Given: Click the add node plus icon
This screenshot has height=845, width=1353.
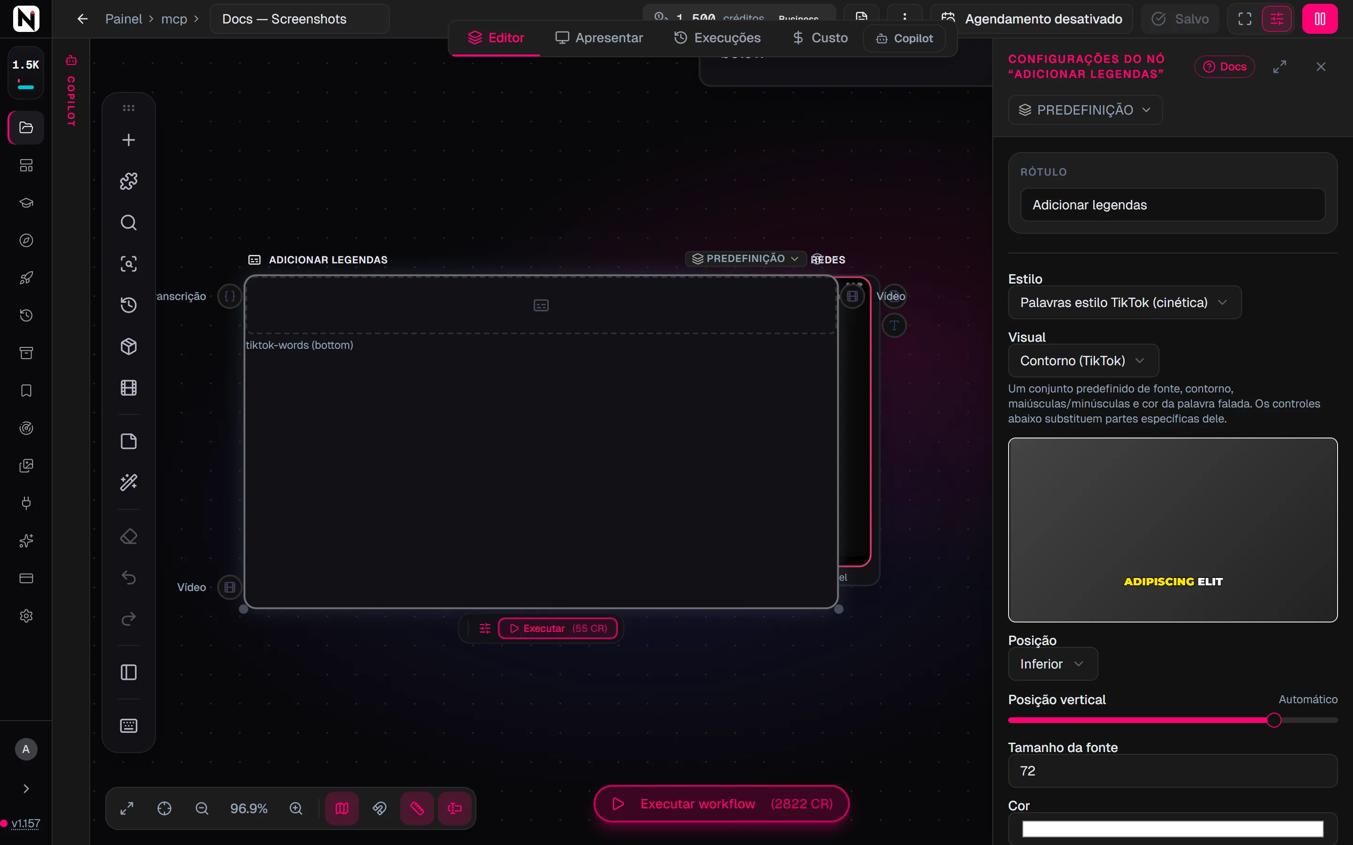Looking at the screenshot, I should [x=129, y=140].
